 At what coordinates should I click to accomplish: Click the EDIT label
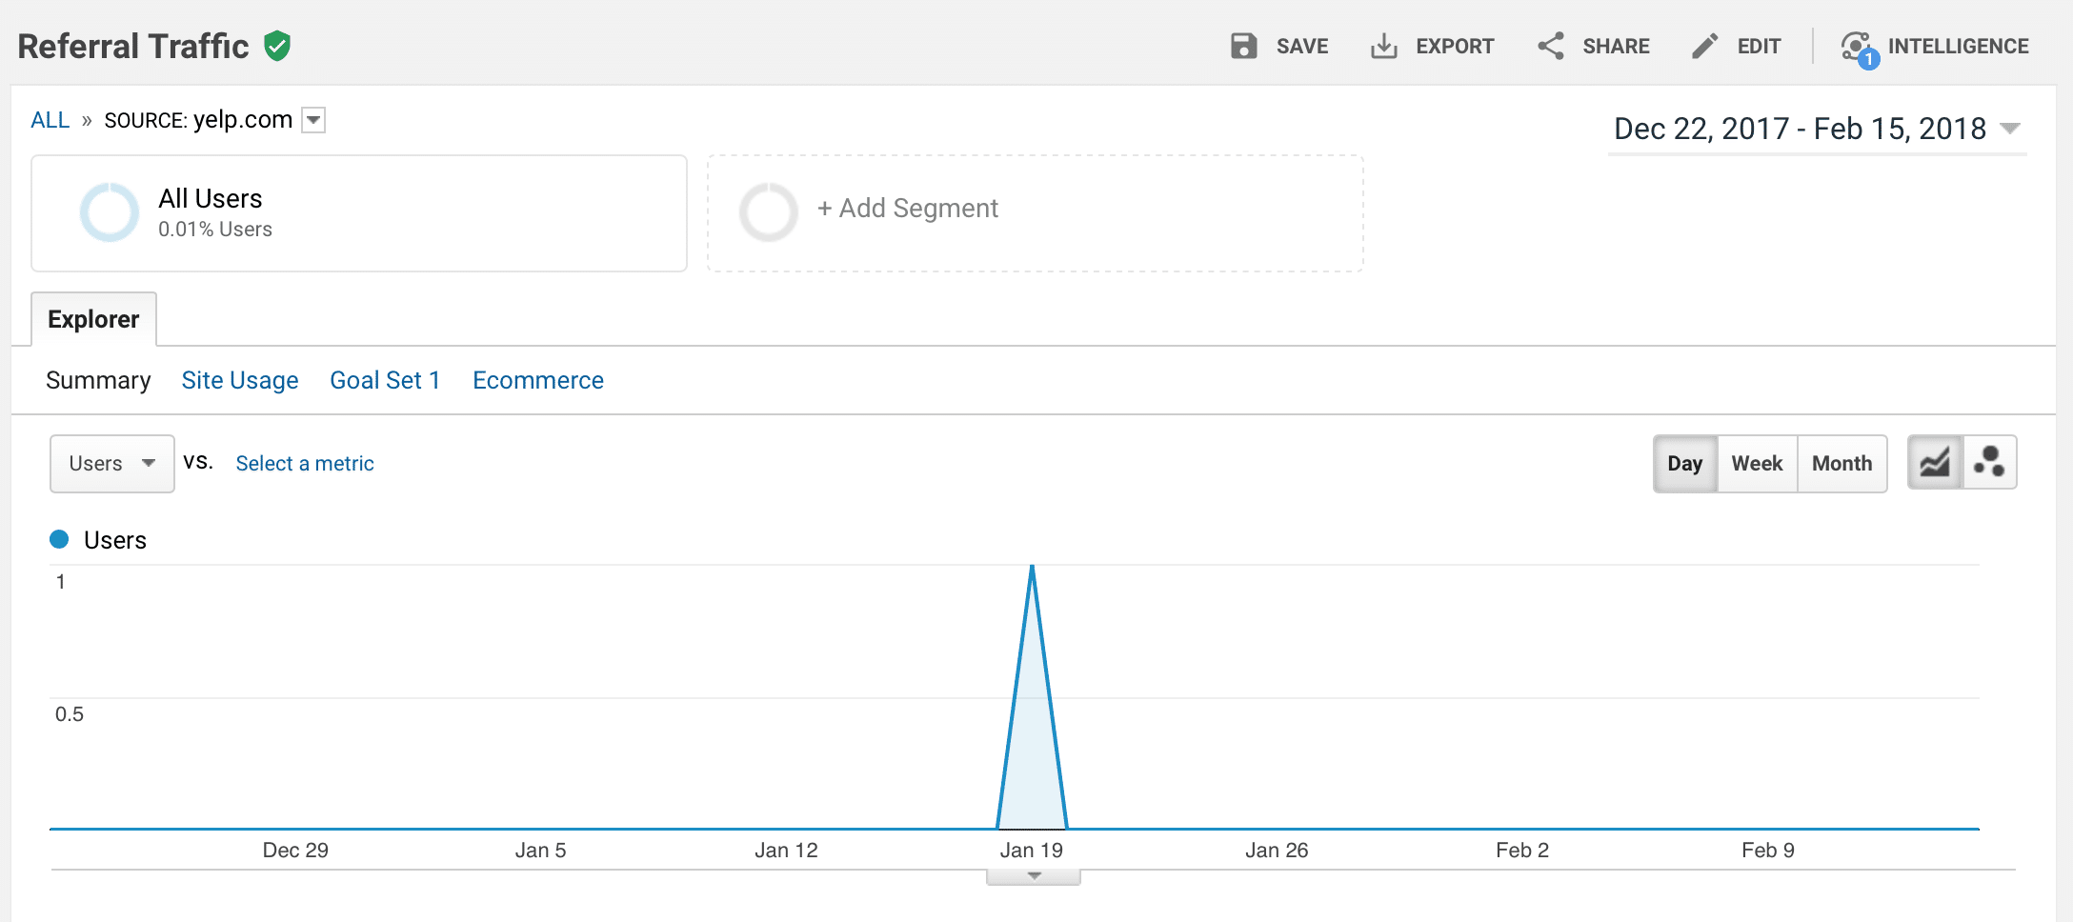(1759, 47)
